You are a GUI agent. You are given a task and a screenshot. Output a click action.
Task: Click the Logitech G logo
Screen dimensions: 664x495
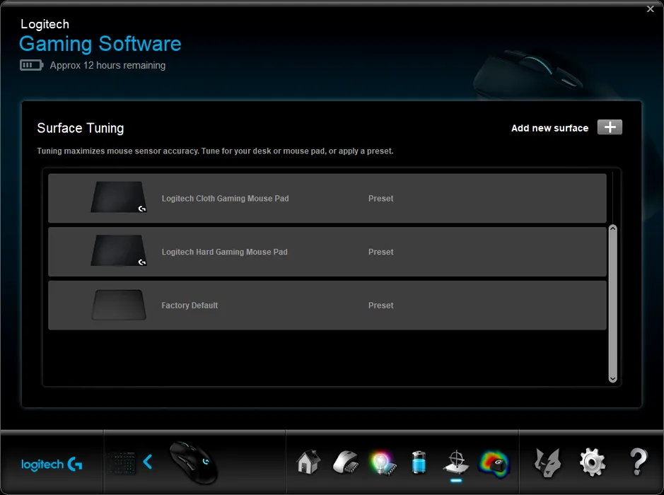coord(52,465)
